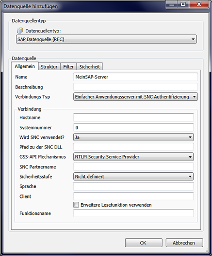Switch to the Struktur tab
Screen dimensions: 212x256
49,67
